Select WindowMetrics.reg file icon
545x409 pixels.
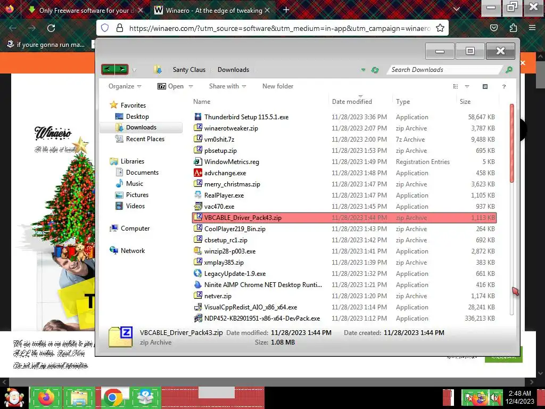point(198,161)
